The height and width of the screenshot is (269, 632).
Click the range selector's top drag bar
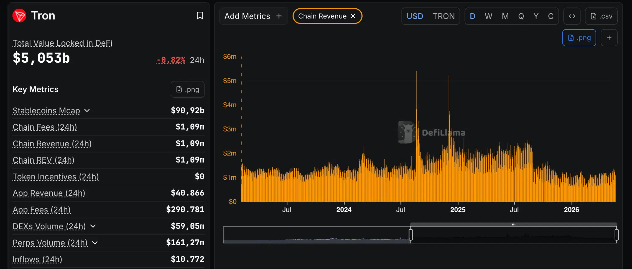click(513, 225)
